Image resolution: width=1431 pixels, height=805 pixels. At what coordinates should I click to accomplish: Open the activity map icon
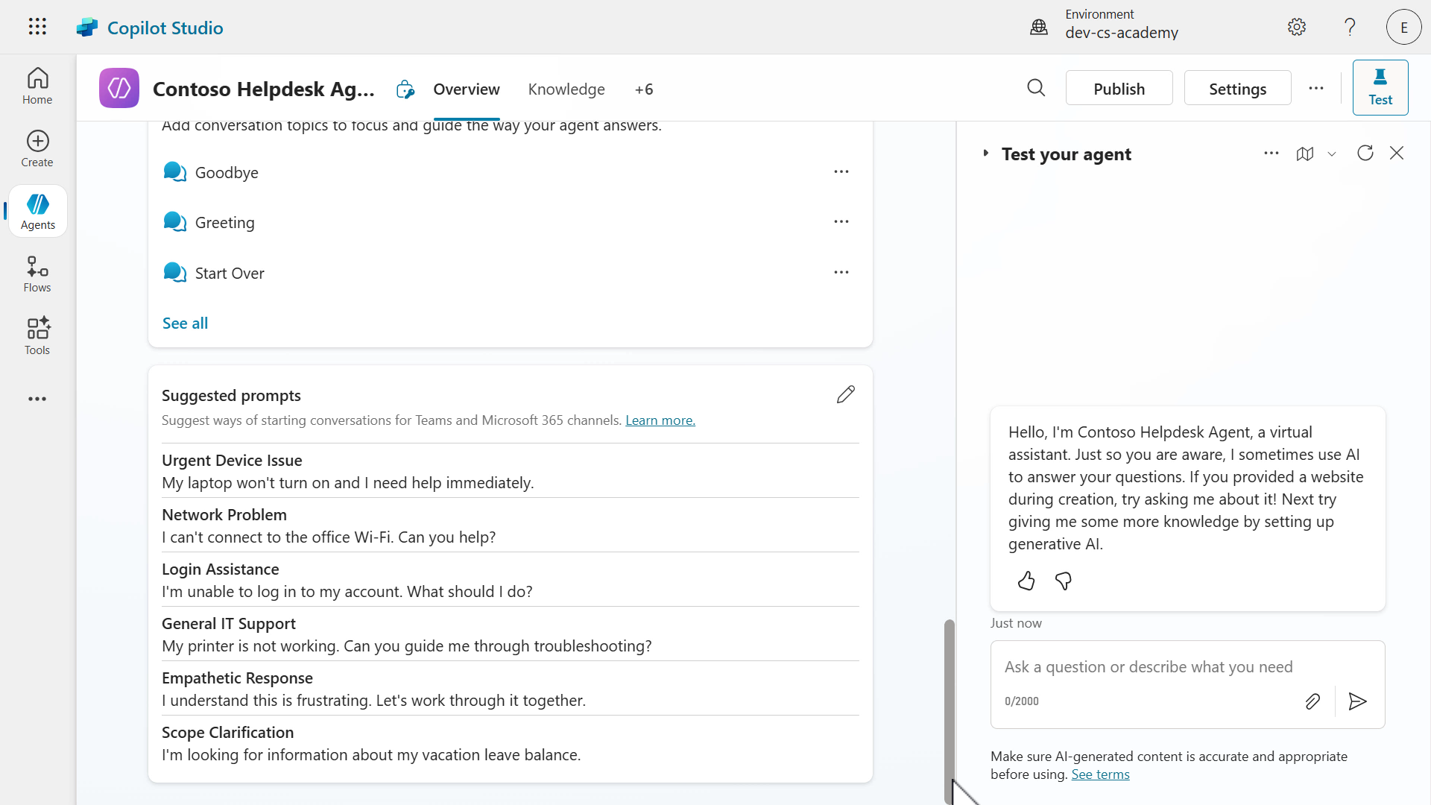point(1304,154)
